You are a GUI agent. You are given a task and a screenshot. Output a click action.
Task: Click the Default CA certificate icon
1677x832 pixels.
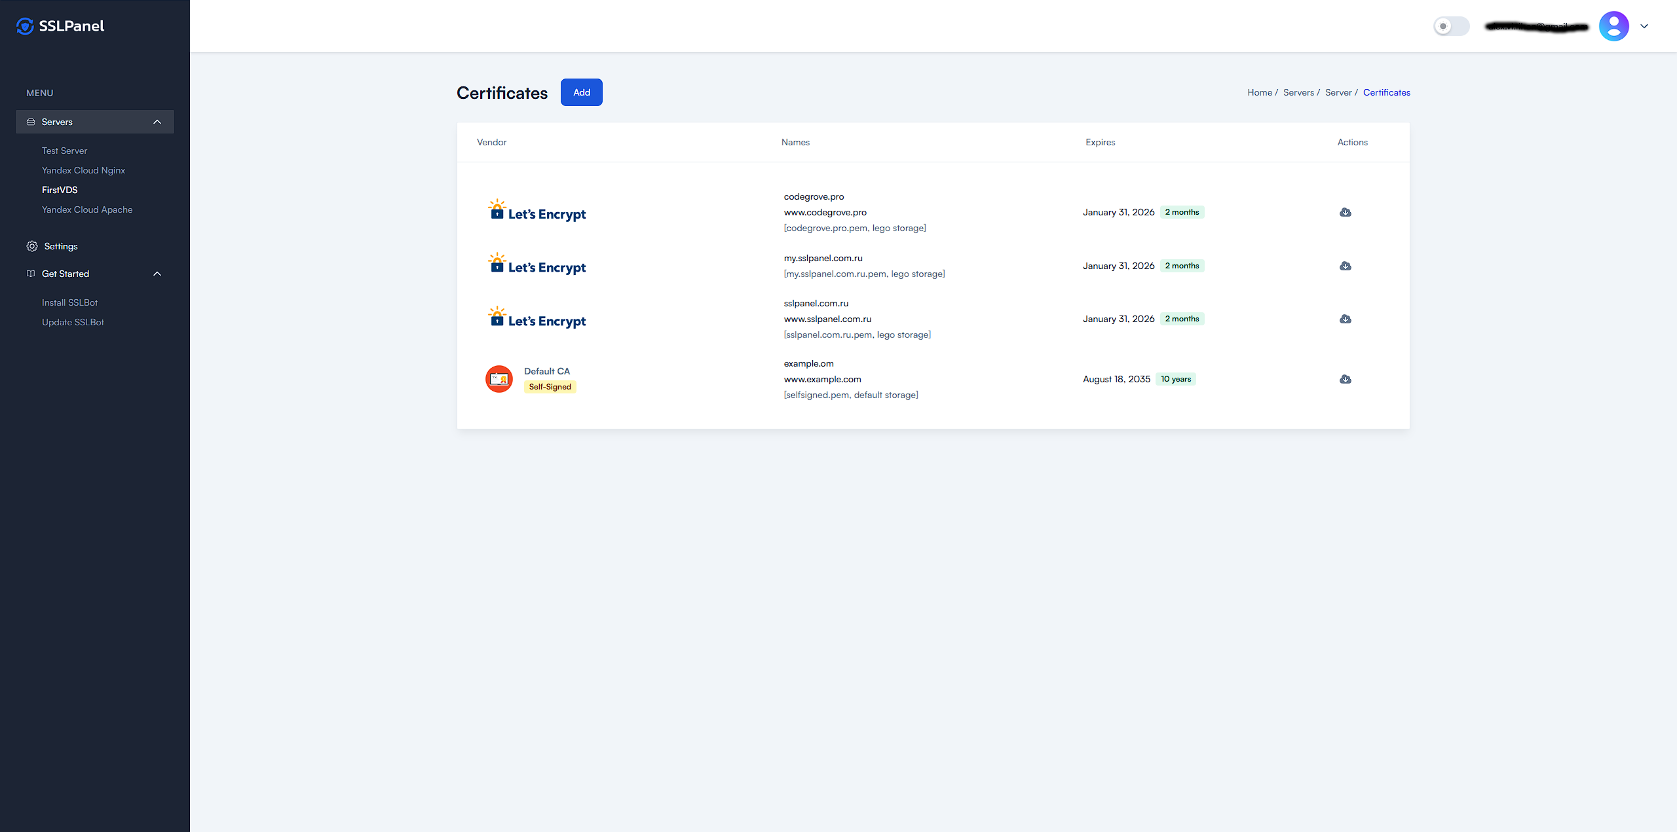coord(499,379)
